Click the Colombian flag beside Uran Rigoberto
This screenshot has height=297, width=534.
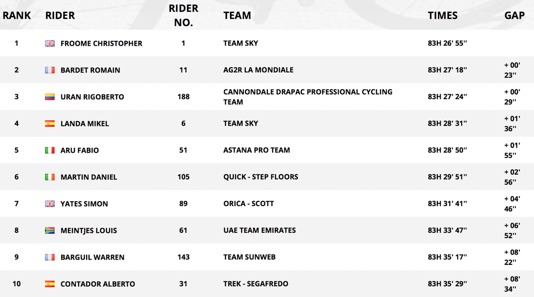point(50,97)
